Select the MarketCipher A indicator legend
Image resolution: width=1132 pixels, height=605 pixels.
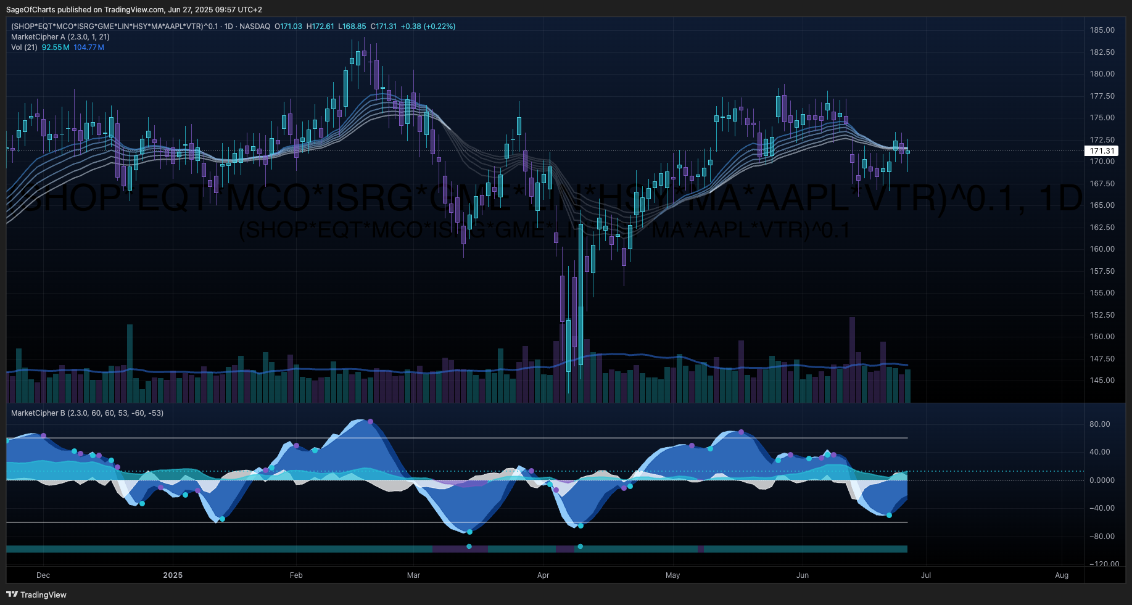[x=60, y=37]
